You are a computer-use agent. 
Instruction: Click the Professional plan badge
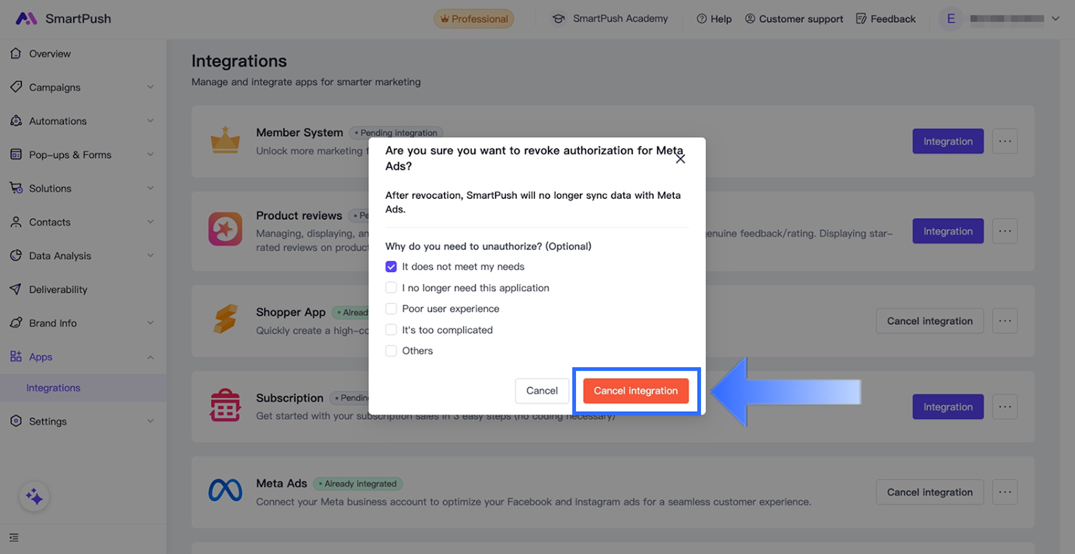[x=474, y=19]
